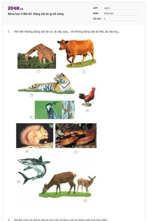Select the woodpecker on tree photo
Screen dimensions: 147x221
[55, 110]
